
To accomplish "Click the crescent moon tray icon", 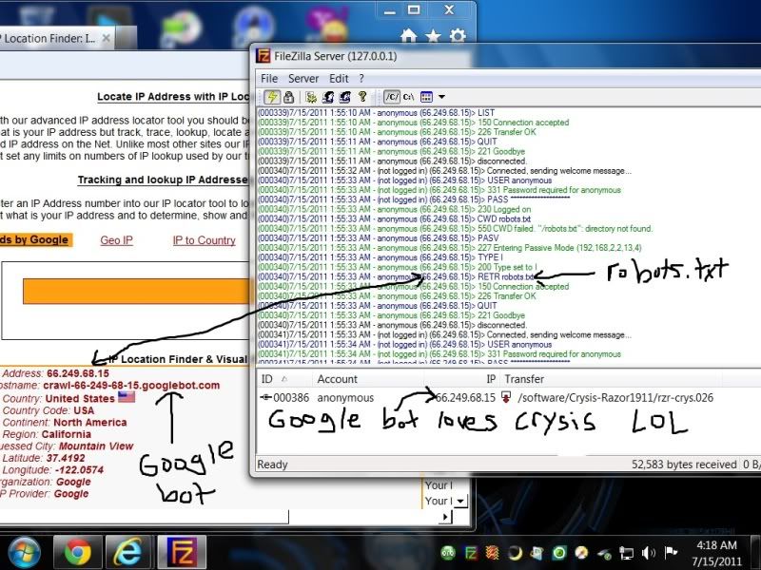I will (x=515, y=553).
